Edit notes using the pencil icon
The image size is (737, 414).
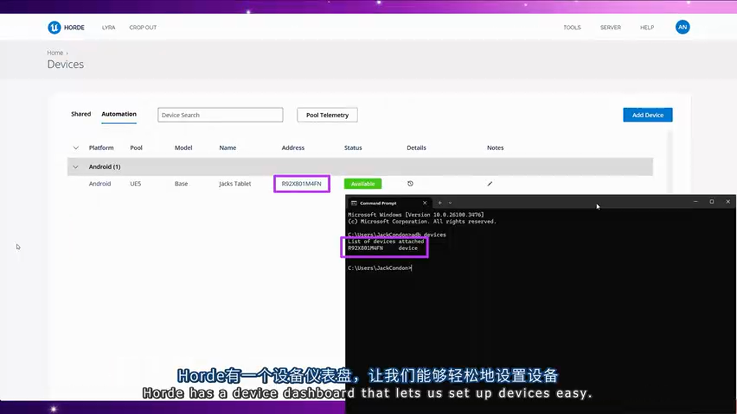pyautogui.click(x=489, y=183)
